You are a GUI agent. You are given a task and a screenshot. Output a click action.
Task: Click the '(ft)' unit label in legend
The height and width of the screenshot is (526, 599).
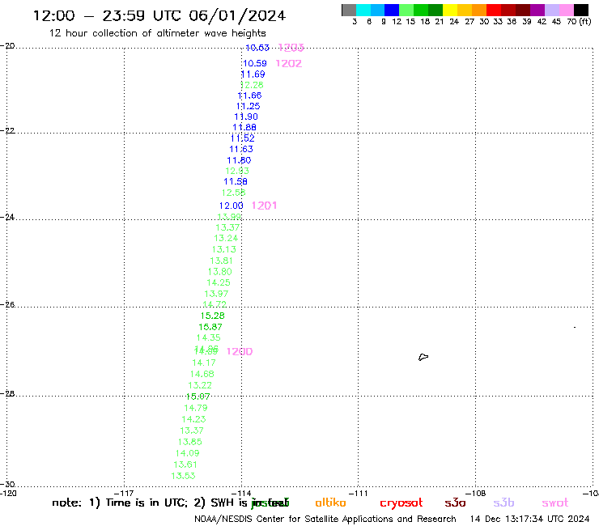point(585,21)
